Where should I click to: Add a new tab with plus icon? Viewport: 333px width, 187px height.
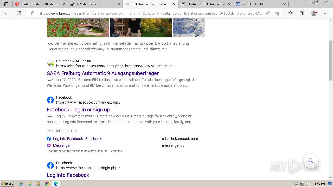(293, 4)
